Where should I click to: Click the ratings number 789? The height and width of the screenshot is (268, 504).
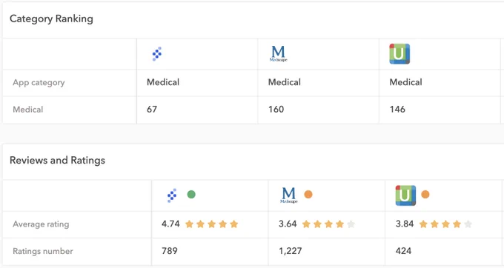(x=170, y=251)
